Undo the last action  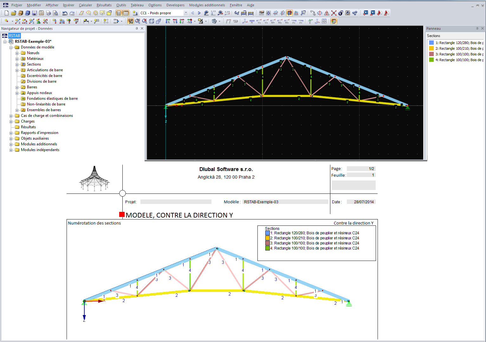click(x=65, y=13)
